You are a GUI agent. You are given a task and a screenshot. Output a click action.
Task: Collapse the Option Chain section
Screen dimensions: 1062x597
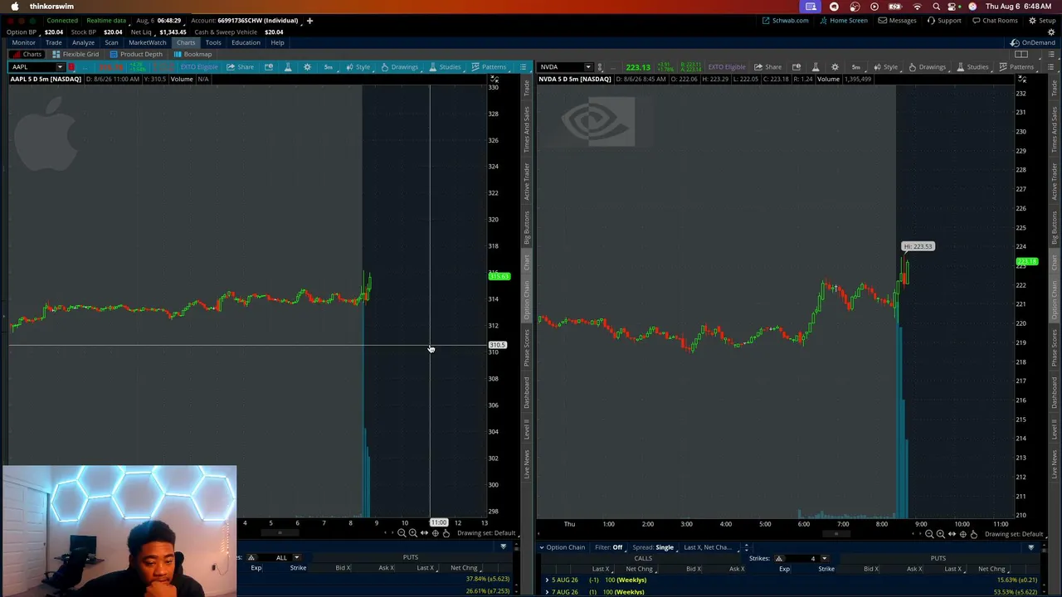tap(542, 547)
